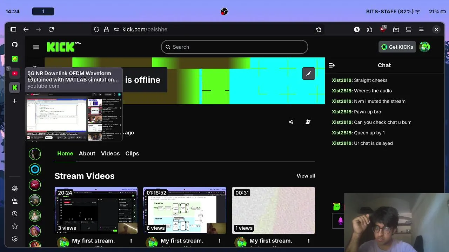The image size is (449, 252).
Task: Click workspace 1 indicator in top bar
Action: [43, 12]
